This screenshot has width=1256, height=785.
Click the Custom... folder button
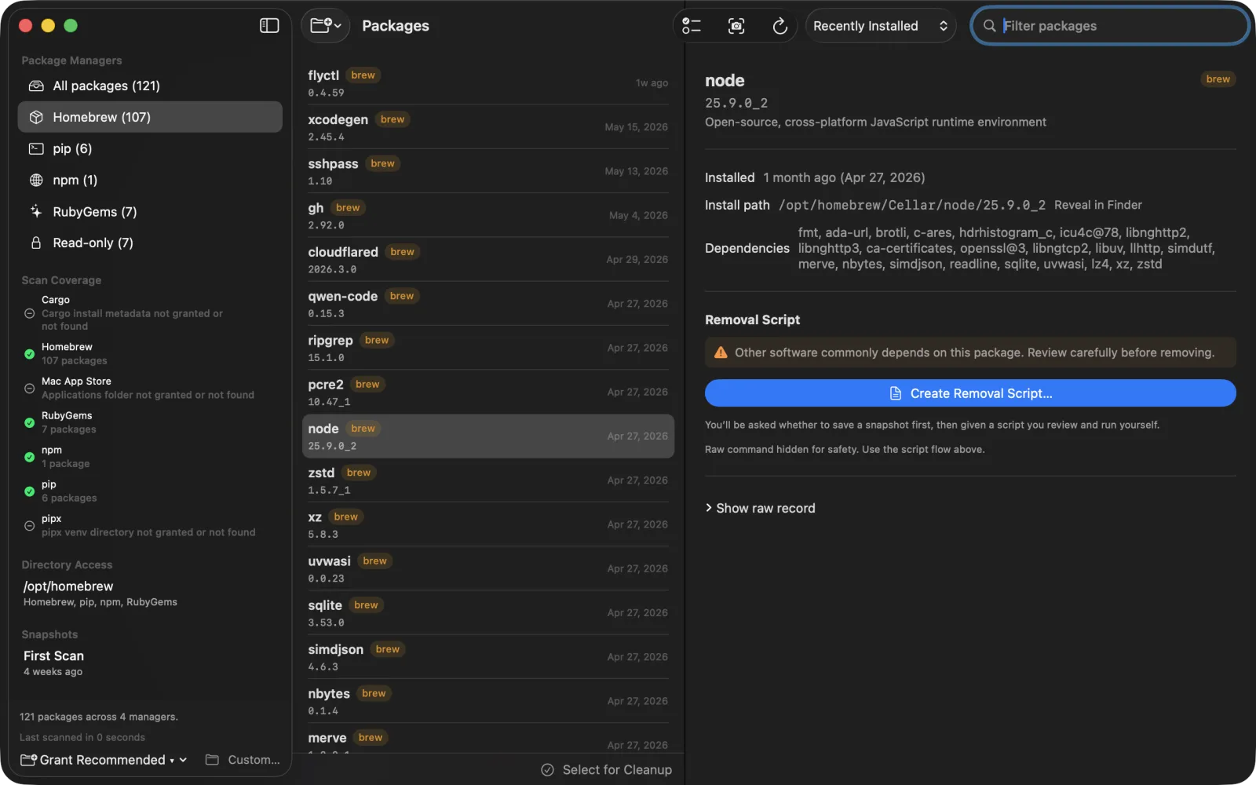pyautogui.click(x=243, y=760)
